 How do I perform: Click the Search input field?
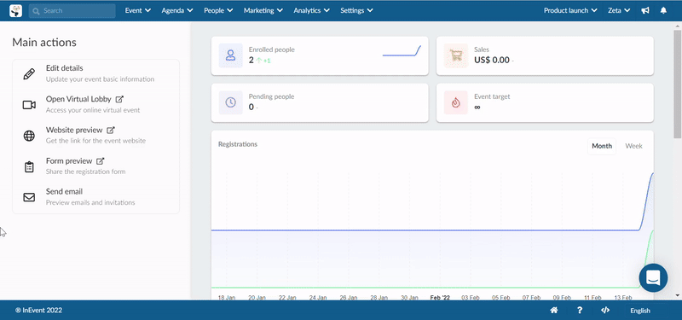click(x=72, y=10)
